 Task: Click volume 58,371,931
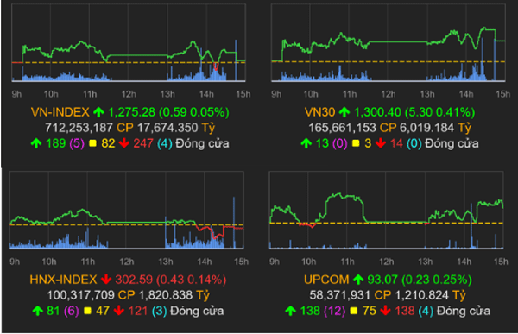[x=340, y=295]
